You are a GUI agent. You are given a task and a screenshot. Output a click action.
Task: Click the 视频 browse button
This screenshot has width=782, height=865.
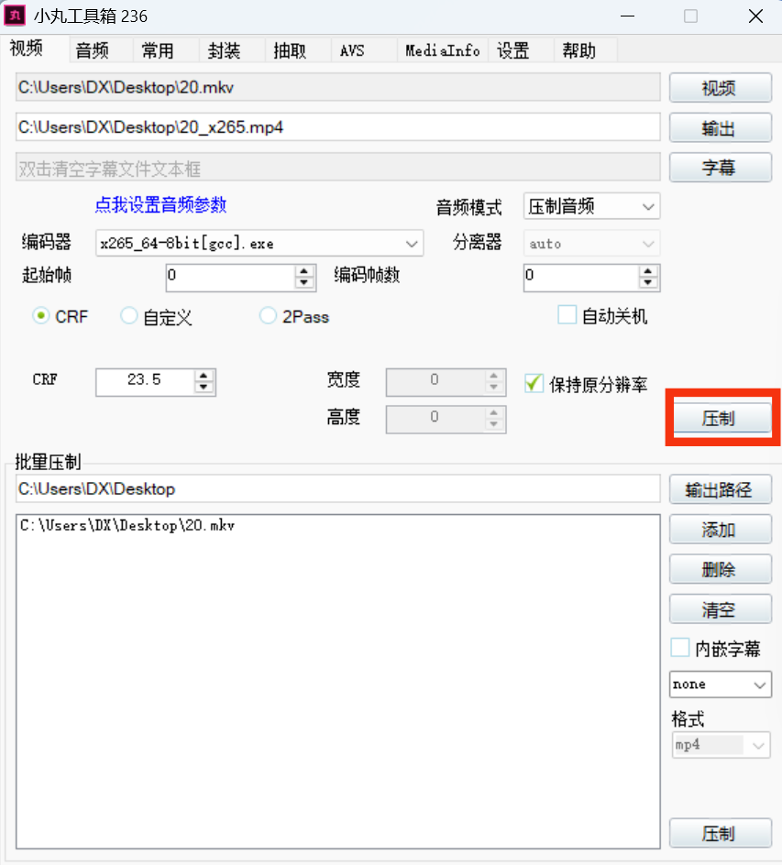(721, 88)
